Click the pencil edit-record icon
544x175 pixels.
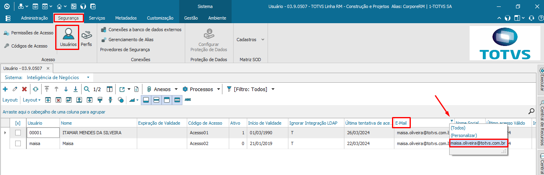click(15, 89)
